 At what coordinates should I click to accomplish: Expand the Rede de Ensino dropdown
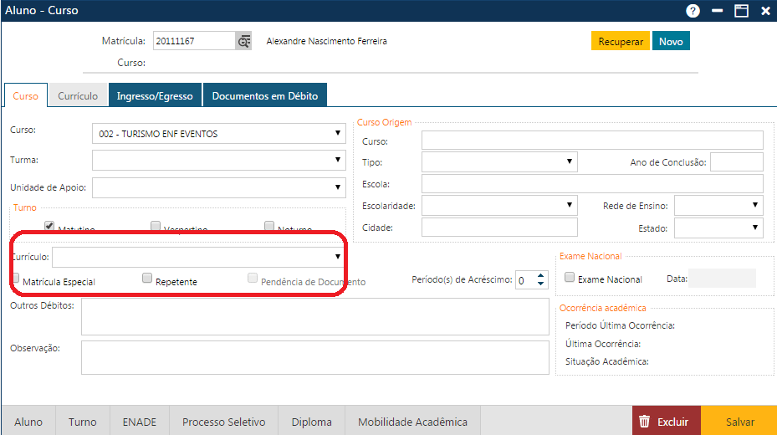pos(755,205)
